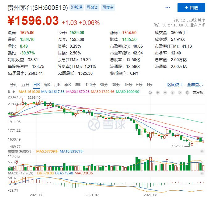Switch to the 5分 chart tab
The width and height of the screenshot is (209, 199).
coord(139,85)
